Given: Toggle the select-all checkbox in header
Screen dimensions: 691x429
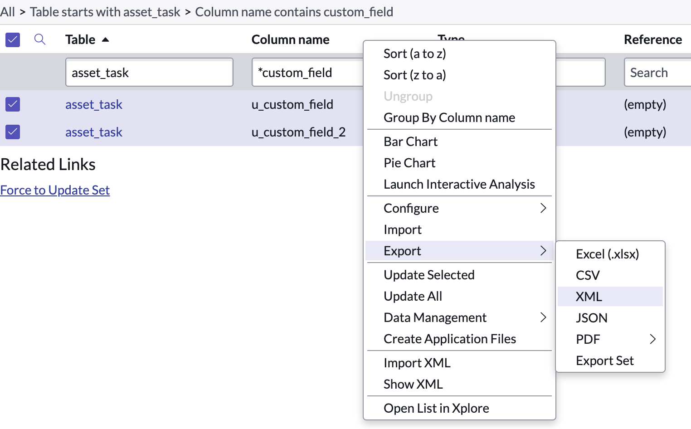Looking at the screenshot, I should (x=13, y=39).
